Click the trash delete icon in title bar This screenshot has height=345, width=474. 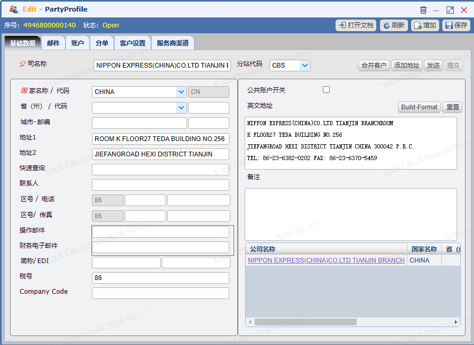pos(423,10)
